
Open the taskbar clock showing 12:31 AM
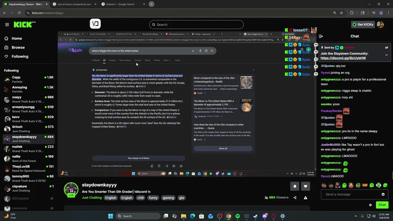click(x=383, y=216)
